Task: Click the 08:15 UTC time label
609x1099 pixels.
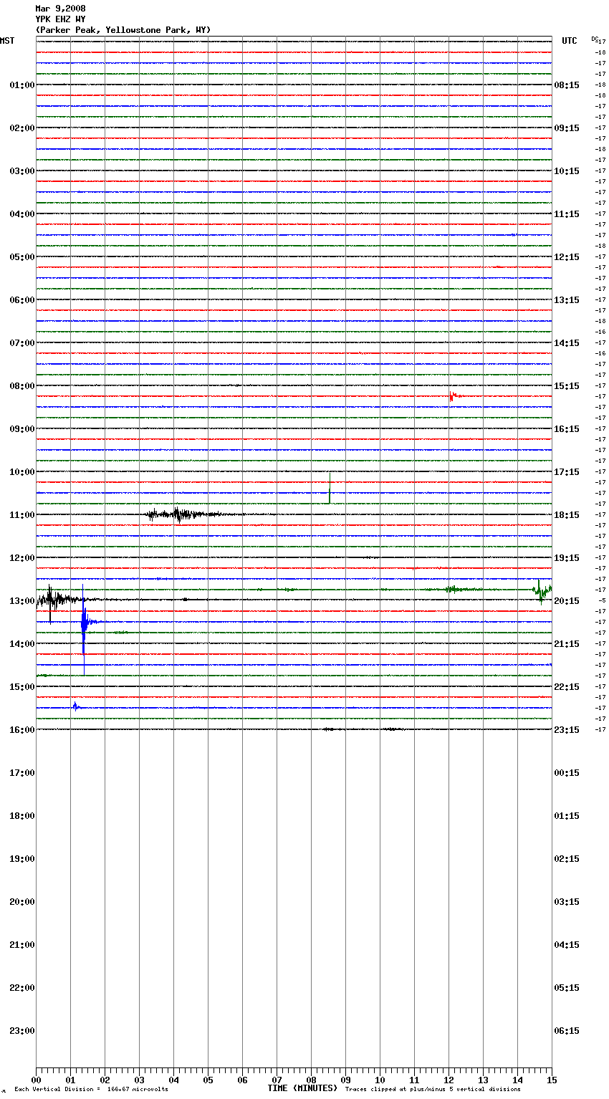Action: [x=567, y=85]
